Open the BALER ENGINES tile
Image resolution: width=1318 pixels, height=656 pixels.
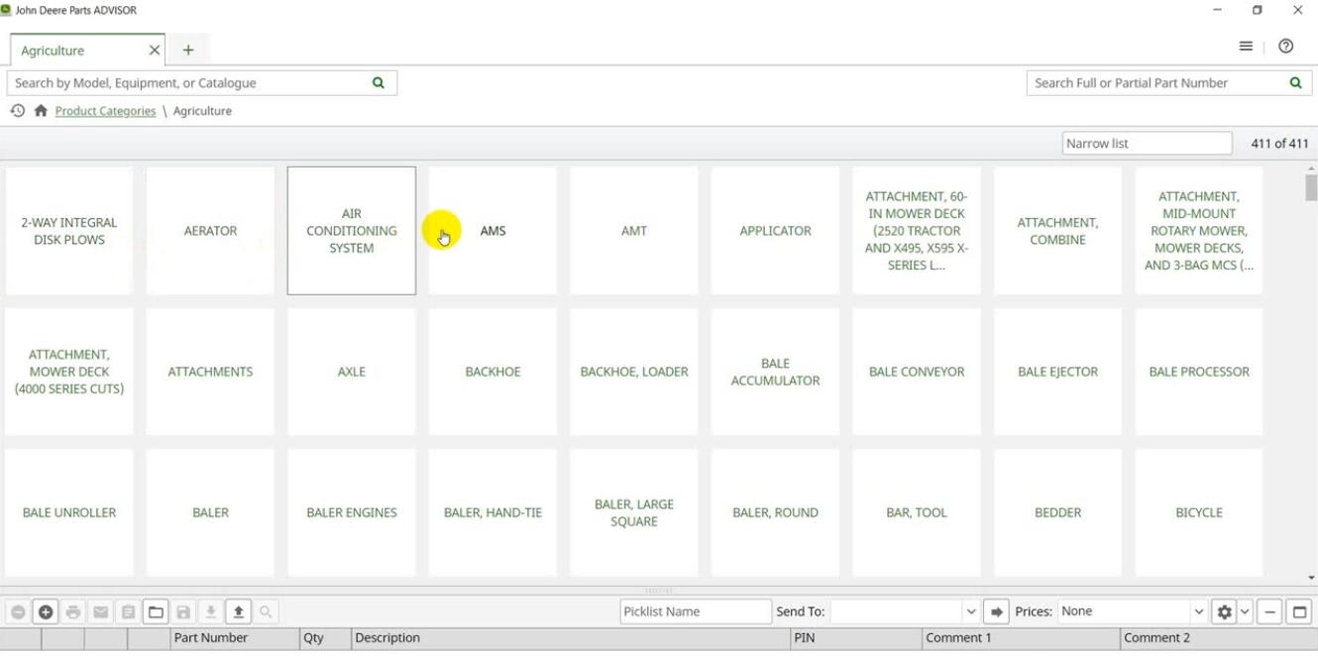click(352, 512)
